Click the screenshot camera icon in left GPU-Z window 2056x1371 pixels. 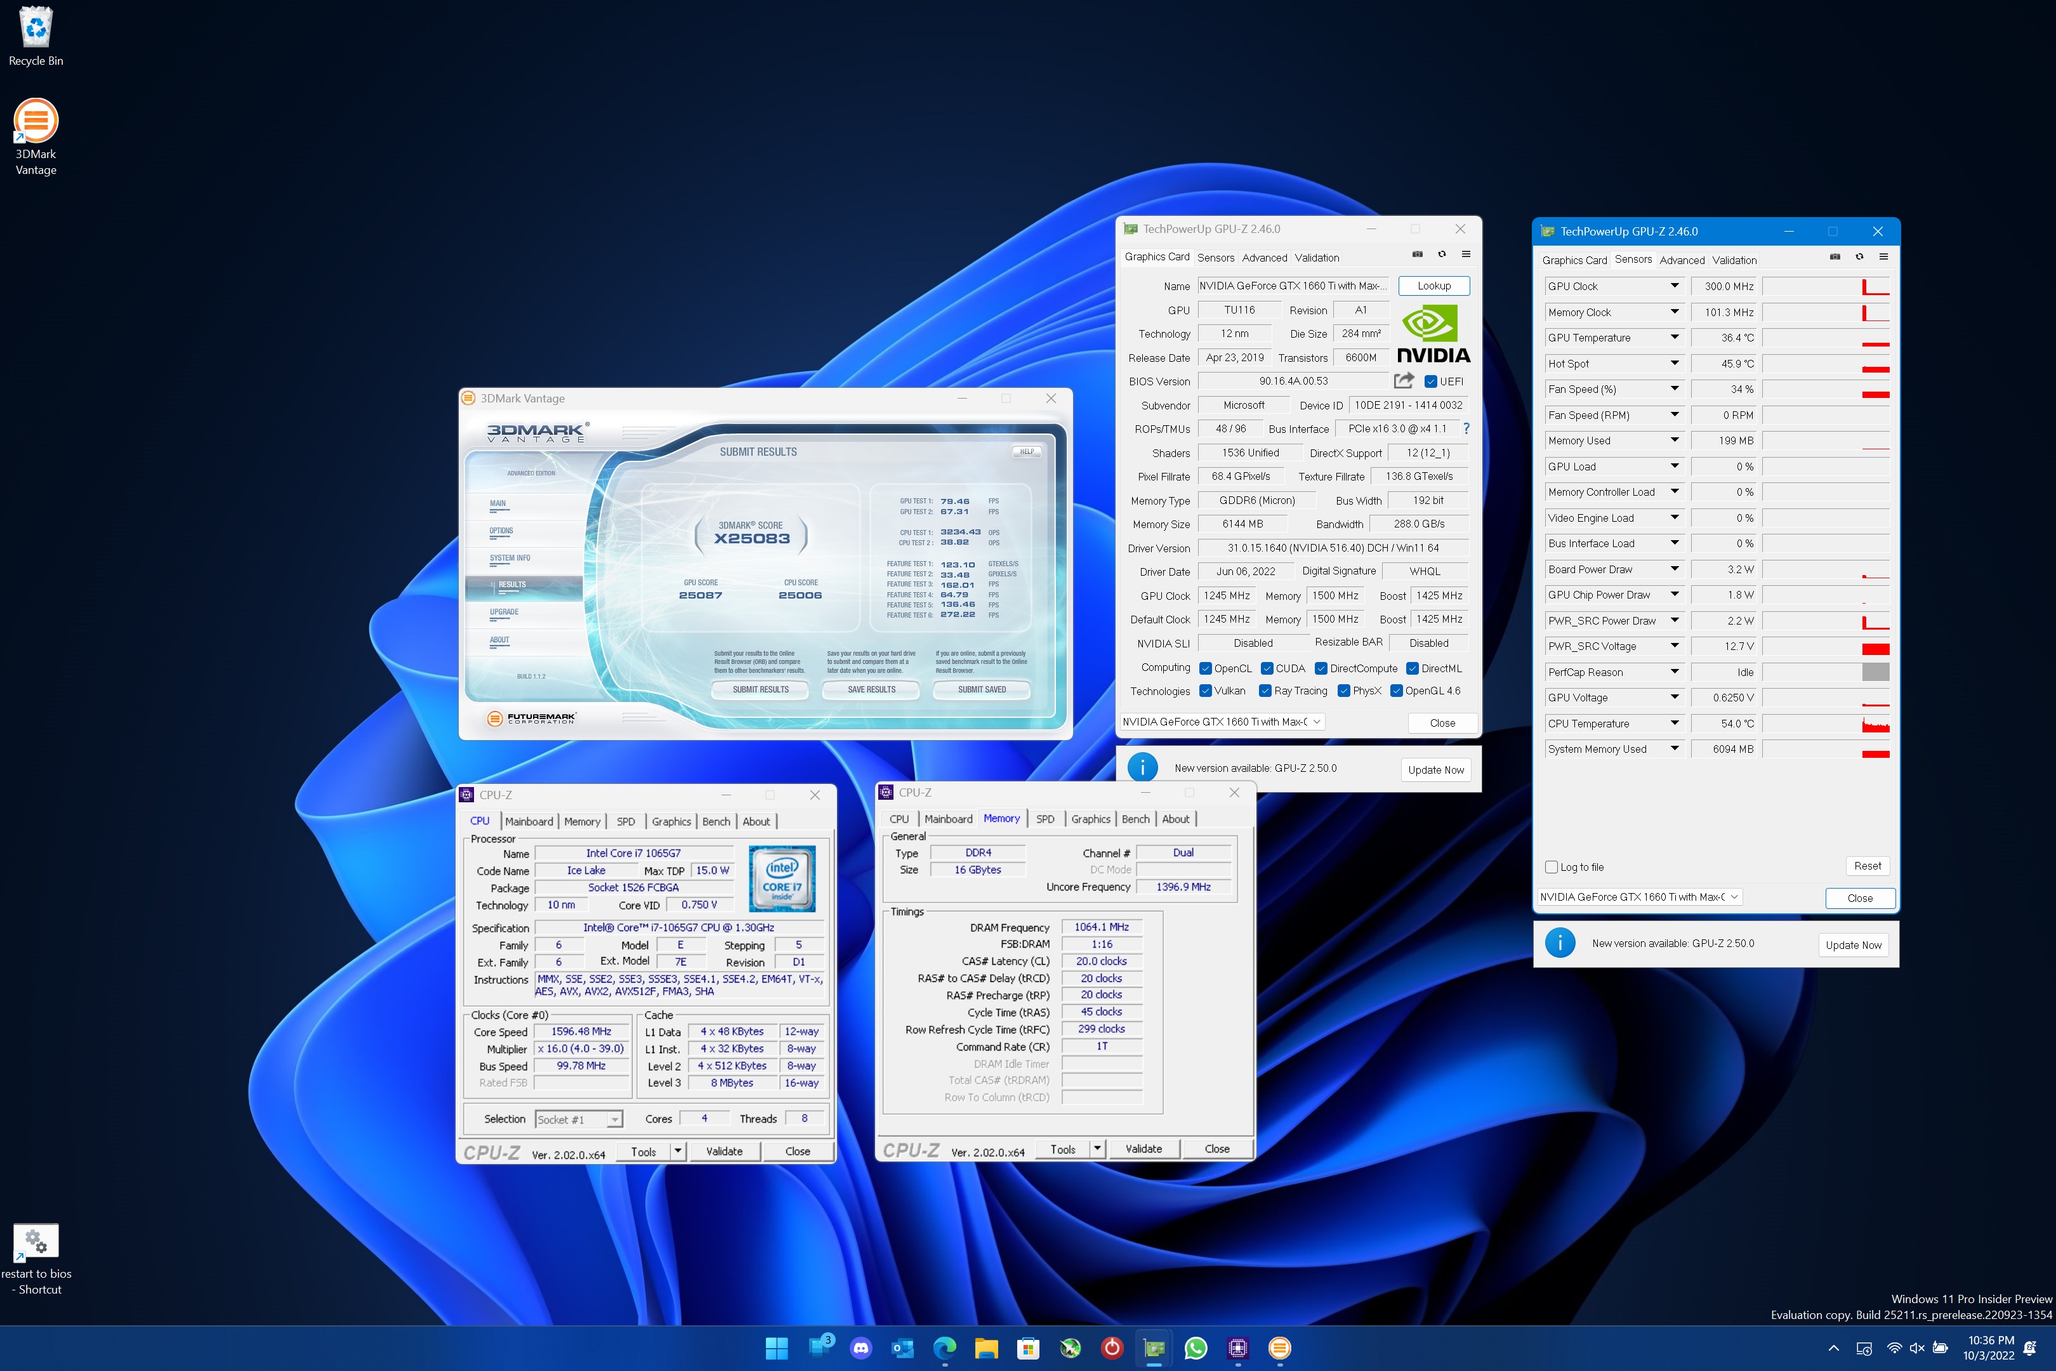(1417, 255)
